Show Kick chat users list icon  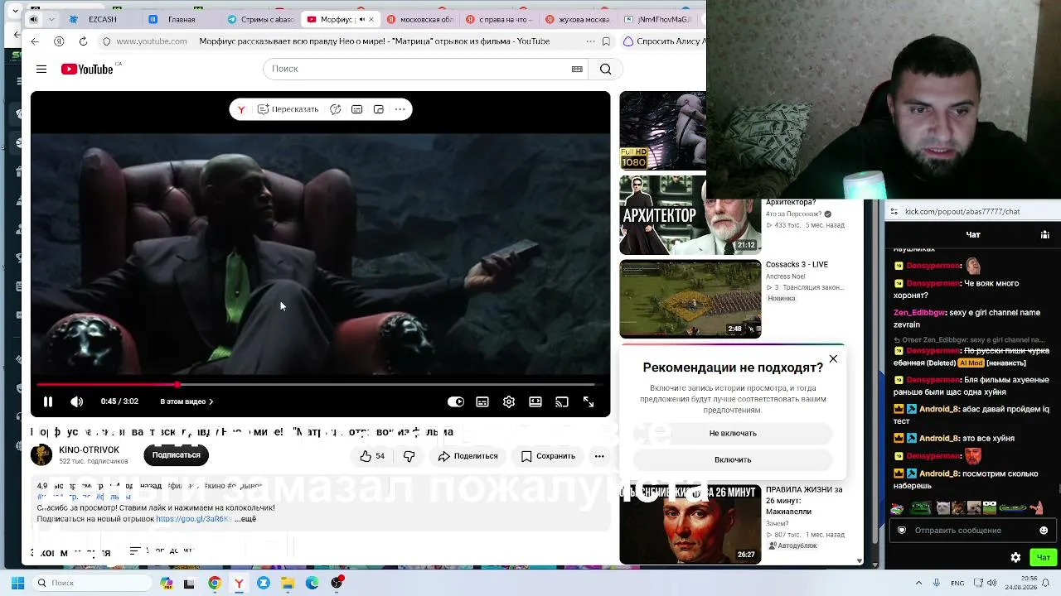[x=1044, y=234]
